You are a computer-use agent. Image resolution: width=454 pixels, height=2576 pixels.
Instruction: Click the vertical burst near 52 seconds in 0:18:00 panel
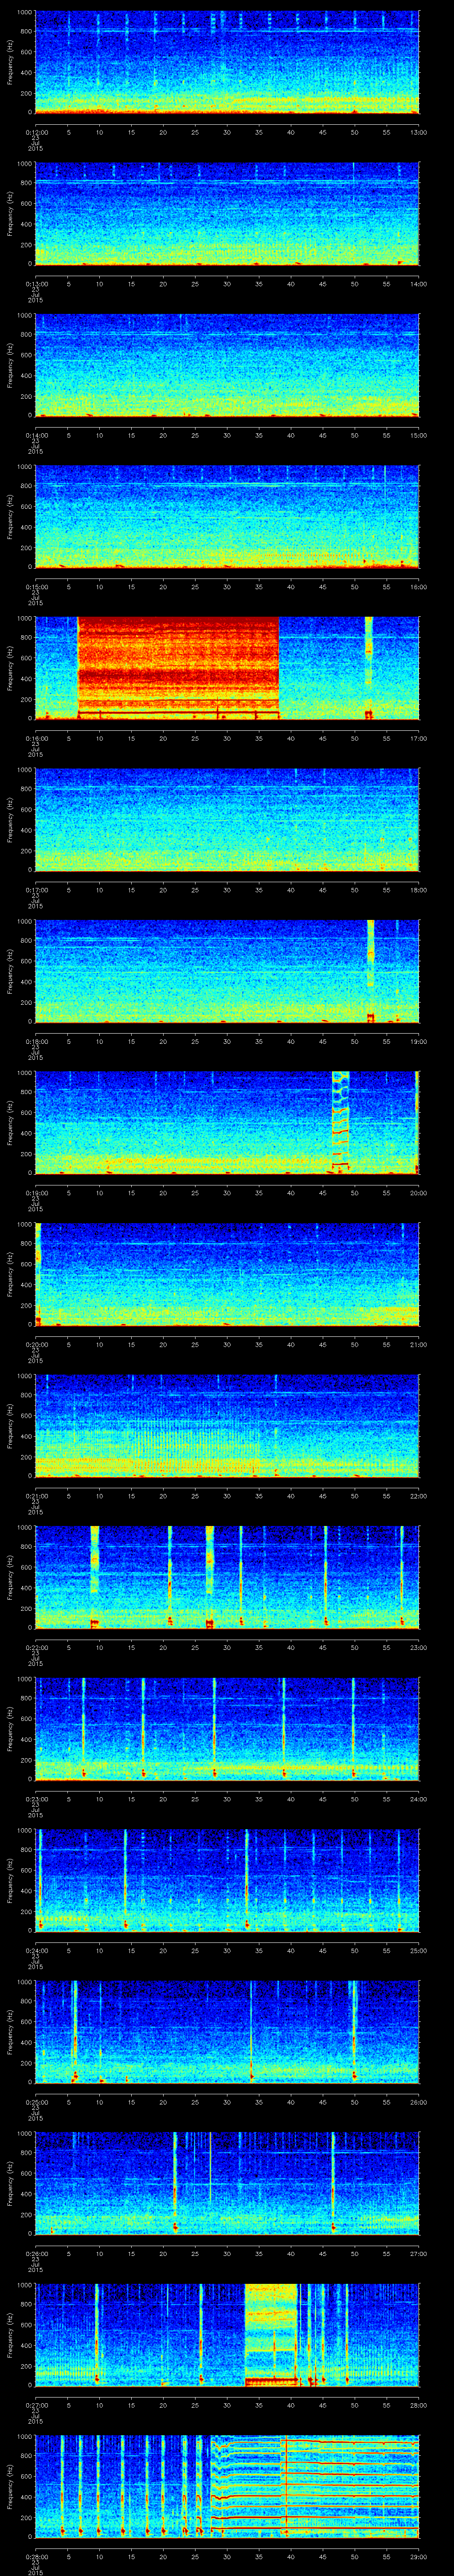371,971
